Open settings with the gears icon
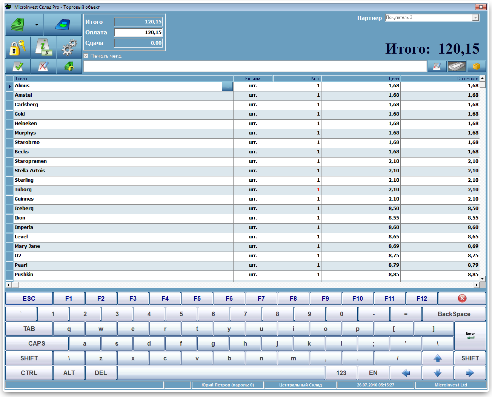492x397 pixels. coord(69,47)
